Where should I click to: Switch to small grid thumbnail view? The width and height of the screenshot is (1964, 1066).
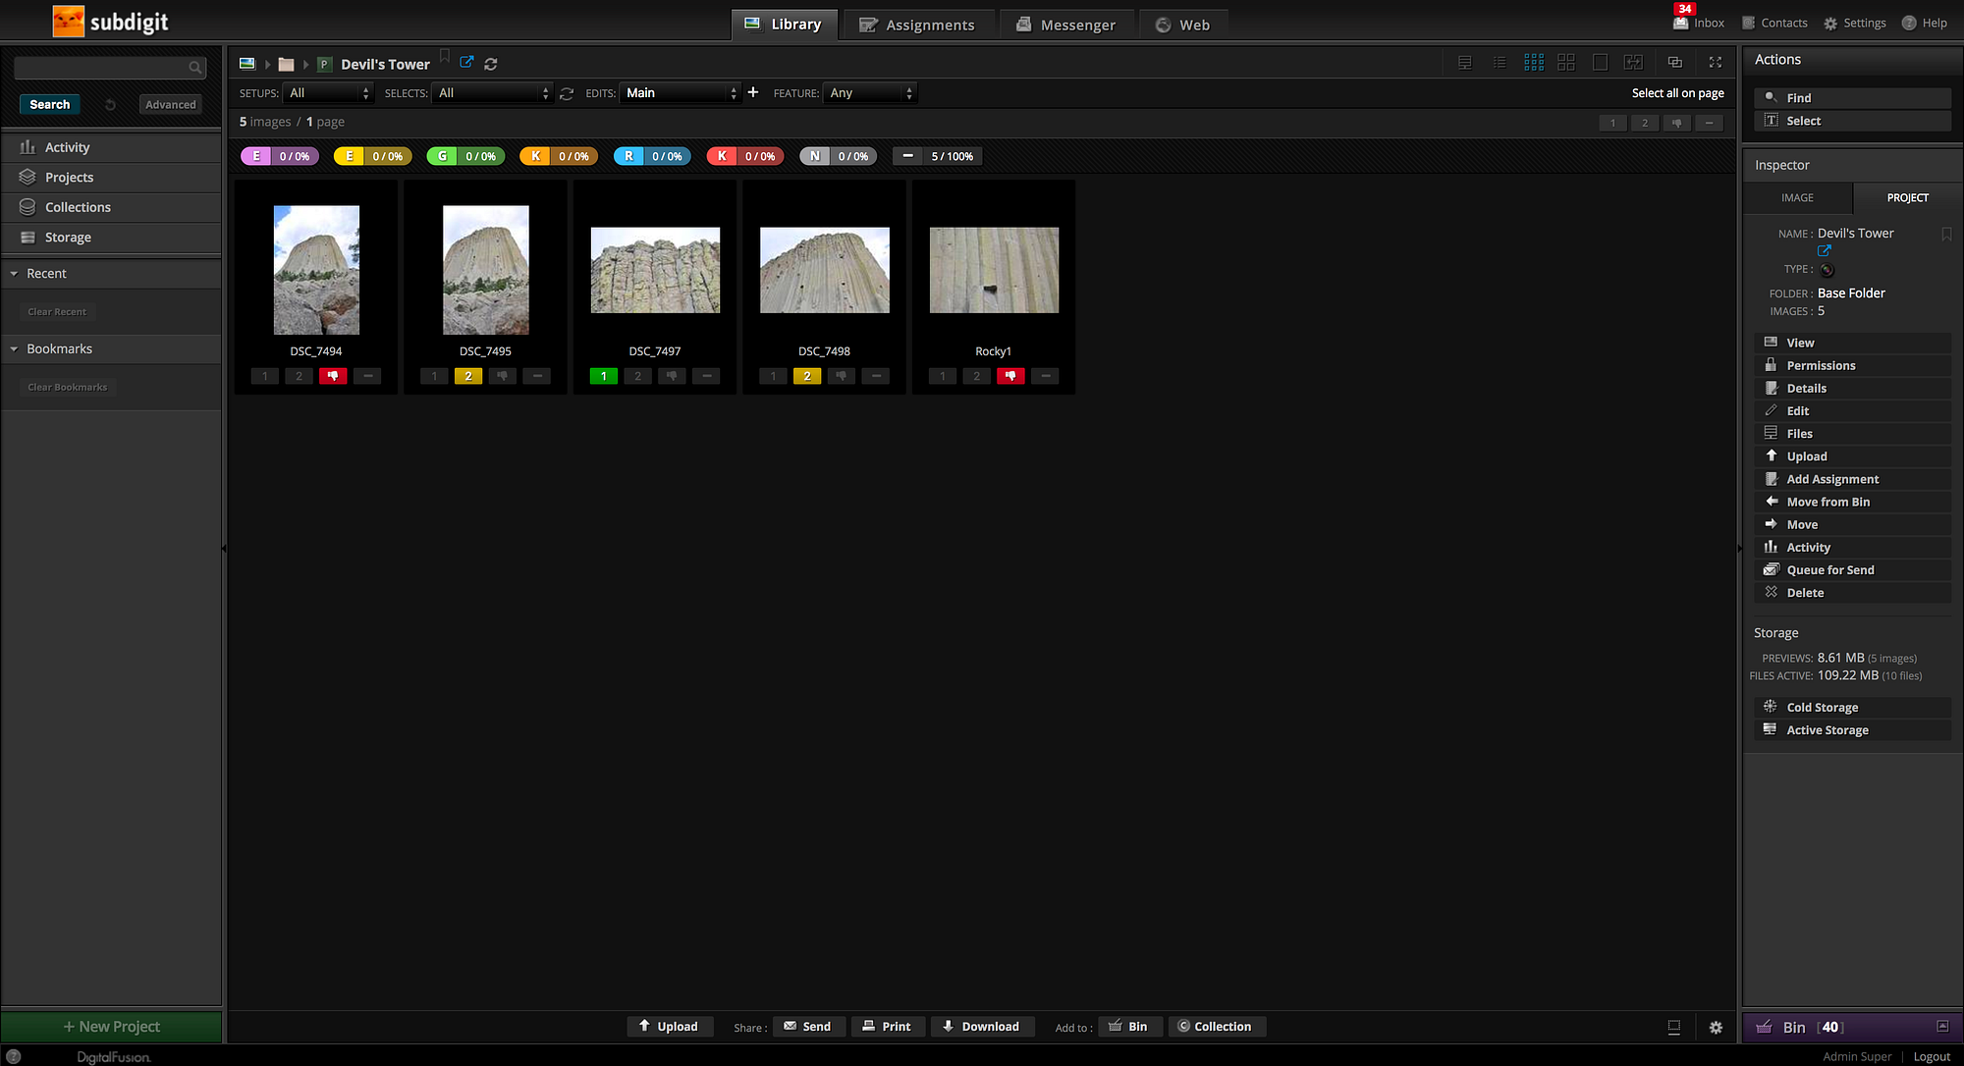tap(1533, 63)
